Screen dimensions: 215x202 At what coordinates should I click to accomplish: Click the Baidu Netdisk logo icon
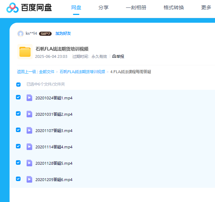(x=13, y=7)
